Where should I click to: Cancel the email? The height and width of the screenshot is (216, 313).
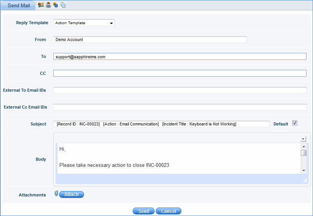(x=168, y=211)
